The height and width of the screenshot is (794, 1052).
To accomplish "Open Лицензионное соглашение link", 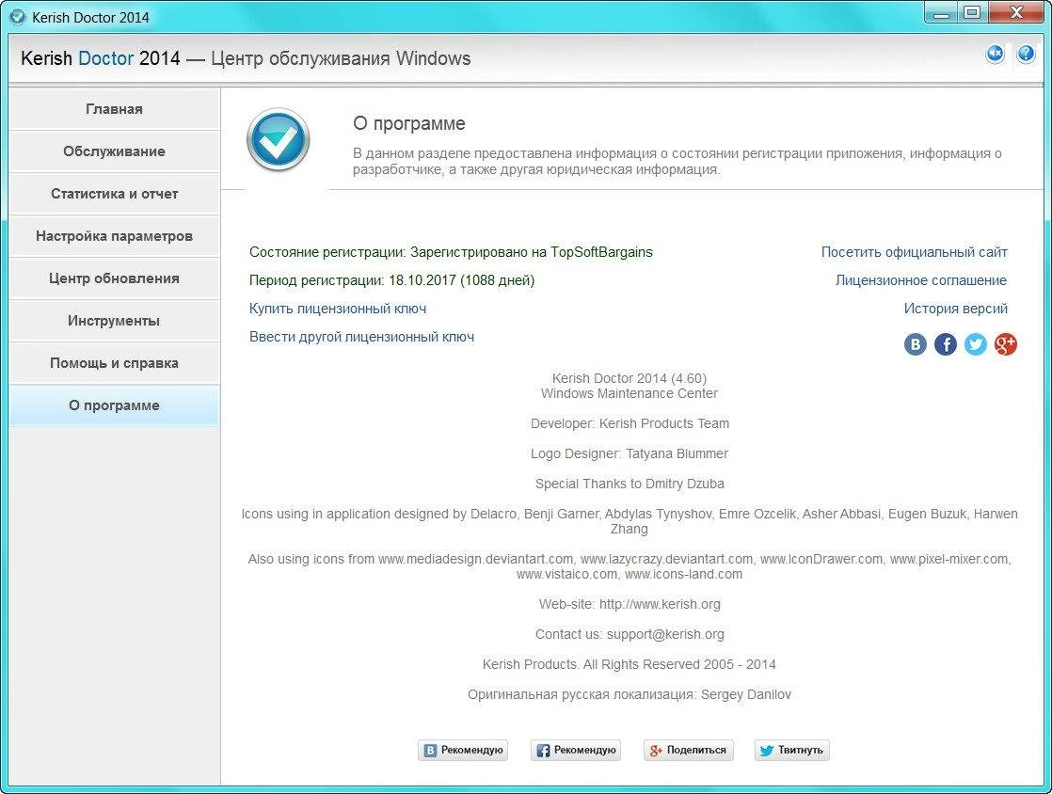I will click(x=921, y=280).
